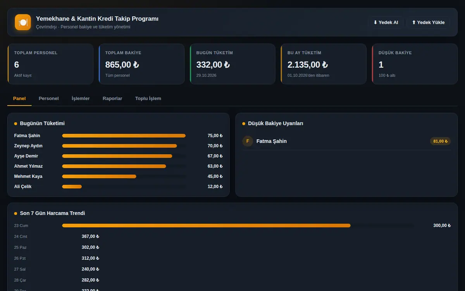
Task: Select the Toplu İşlem tab
Action: click(x=148, y=99)
